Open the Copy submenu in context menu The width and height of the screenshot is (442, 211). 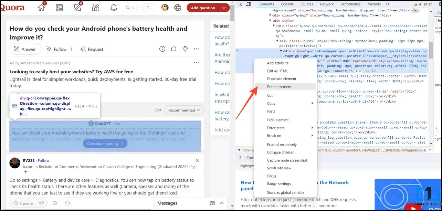point(285,103)
